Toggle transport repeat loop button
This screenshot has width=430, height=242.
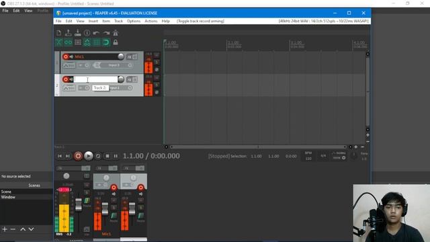point(98,156)
